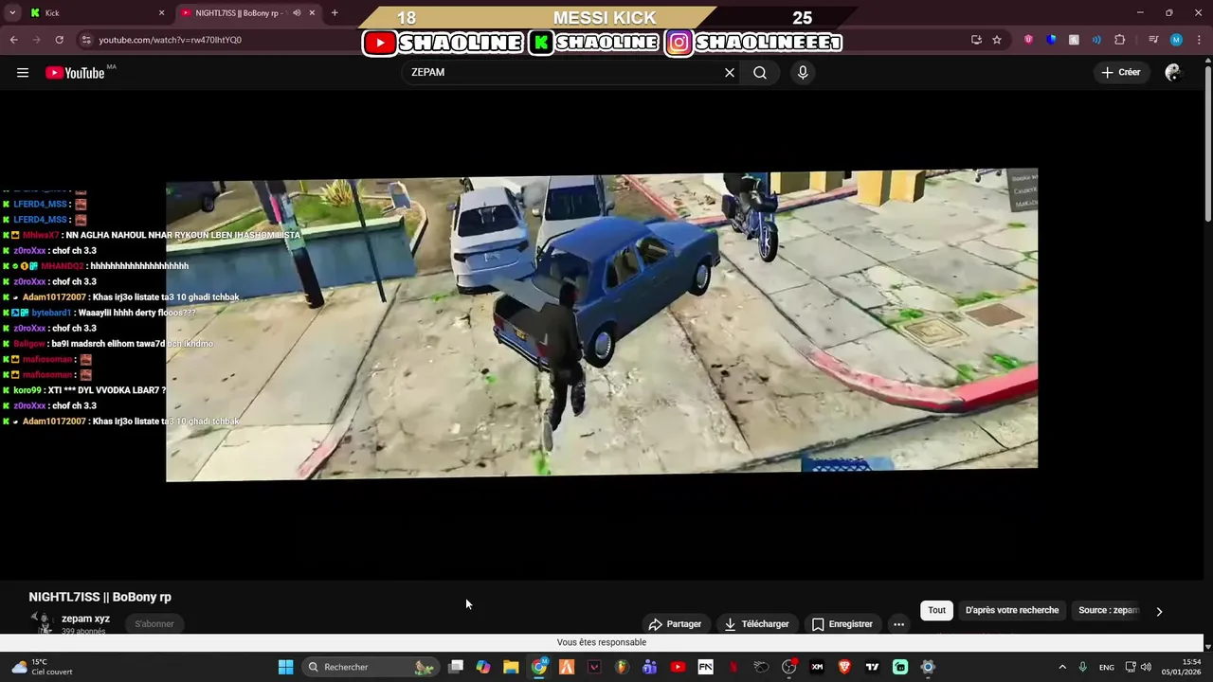Open the Créer menu
Image resolution: width=1213 pixels, height=682 pixels.
1121,72
